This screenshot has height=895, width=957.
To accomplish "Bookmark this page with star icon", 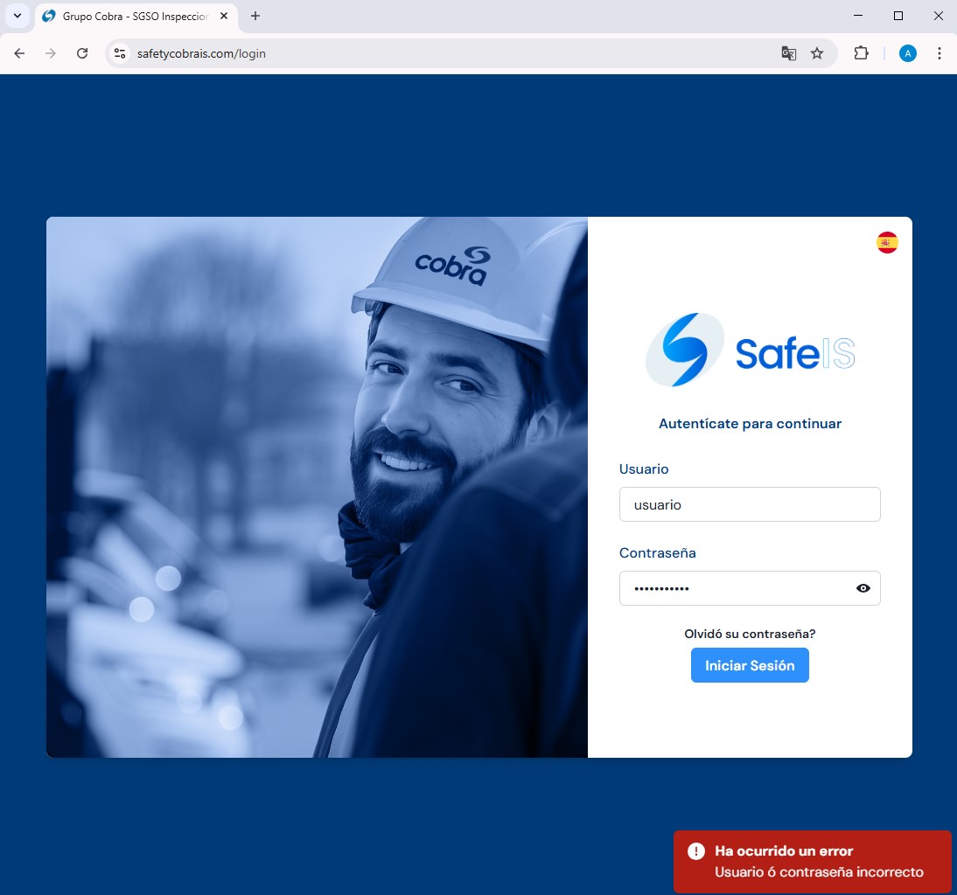I will (x=817, y=53).
